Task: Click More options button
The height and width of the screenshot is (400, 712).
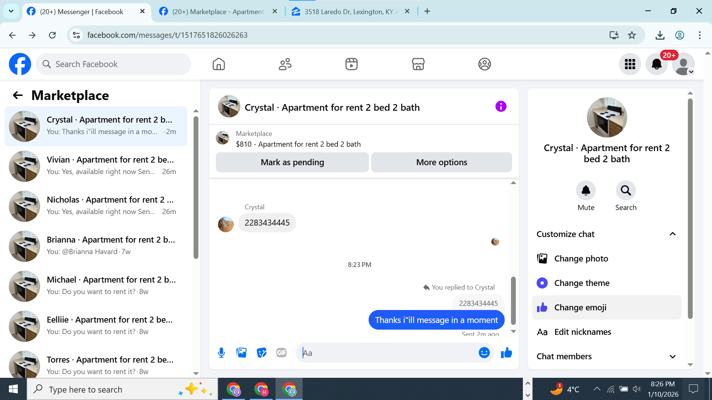Action: [x=441, y=162]
